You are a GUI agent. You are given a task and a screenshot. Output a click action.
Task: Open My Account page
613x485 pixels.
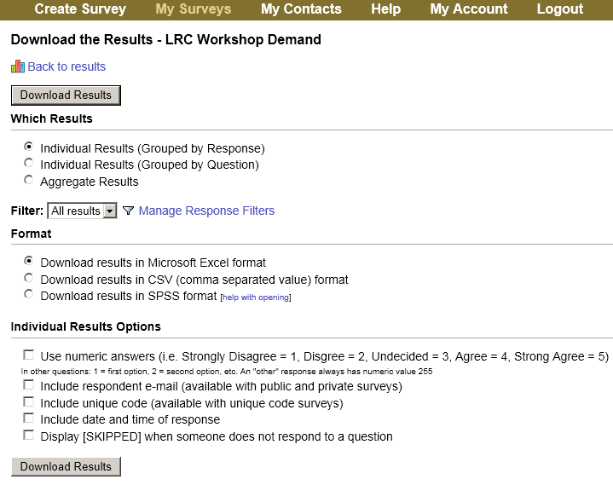pyautogui.click(x=468, y=9)
